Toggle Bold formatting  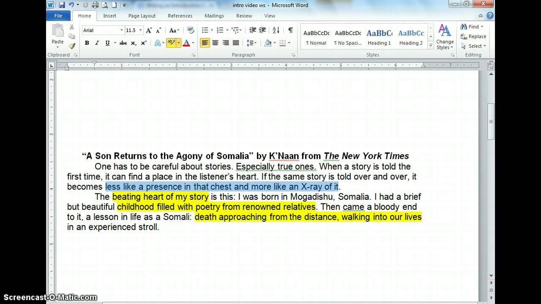click(87, 43)
